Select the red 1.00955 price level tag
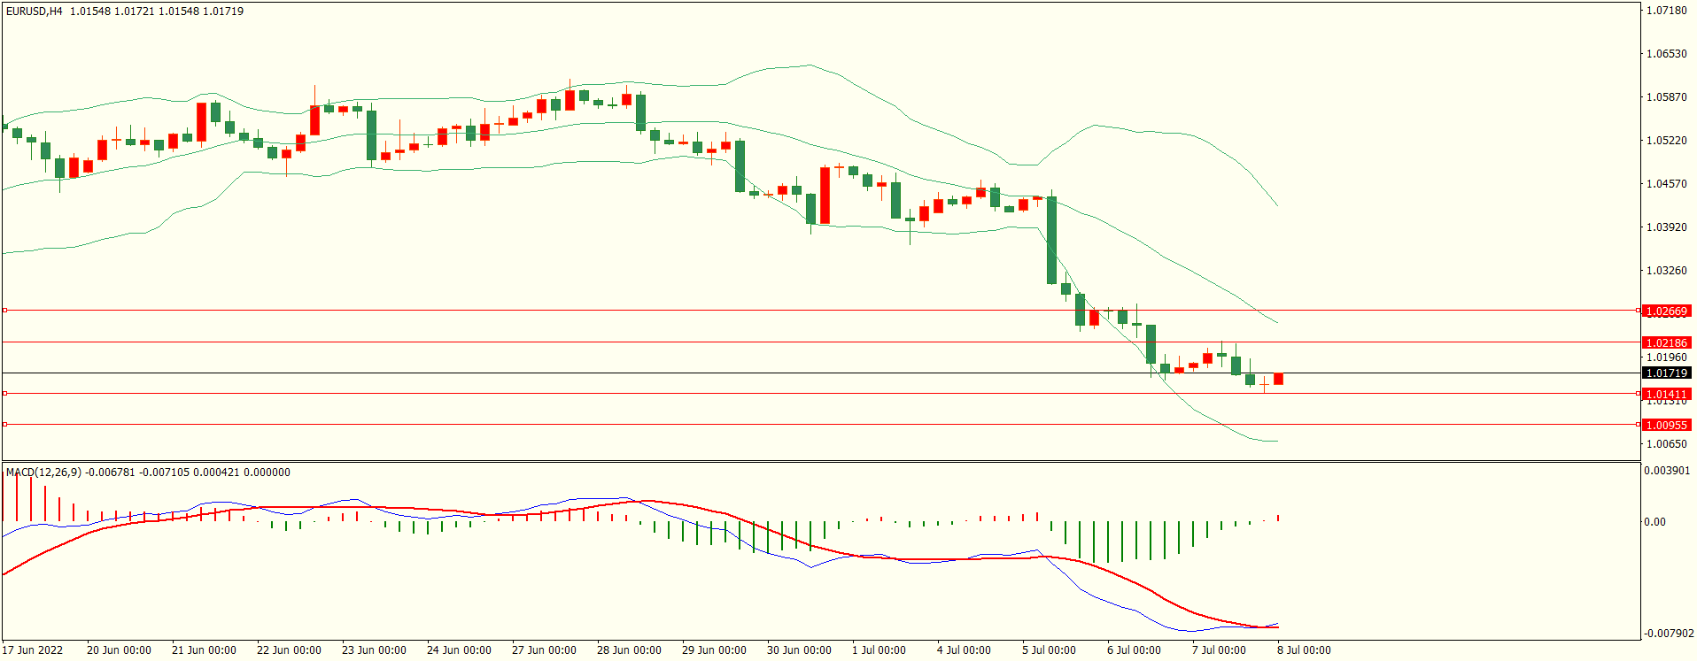Viewport: 1697px width, 661px height. [1666, 425]
